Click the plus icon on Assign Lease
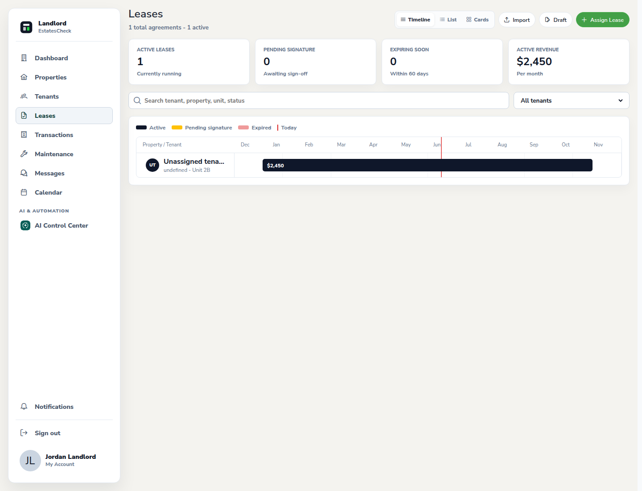This screenshot has width=642, height=491. point(584,20)
